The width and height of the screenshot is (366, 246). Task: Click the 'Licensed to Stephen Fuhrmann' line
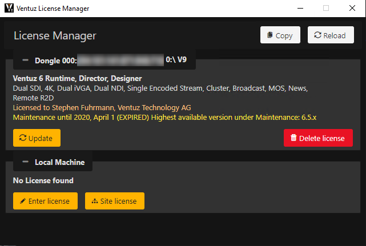[x=102, y=107]
